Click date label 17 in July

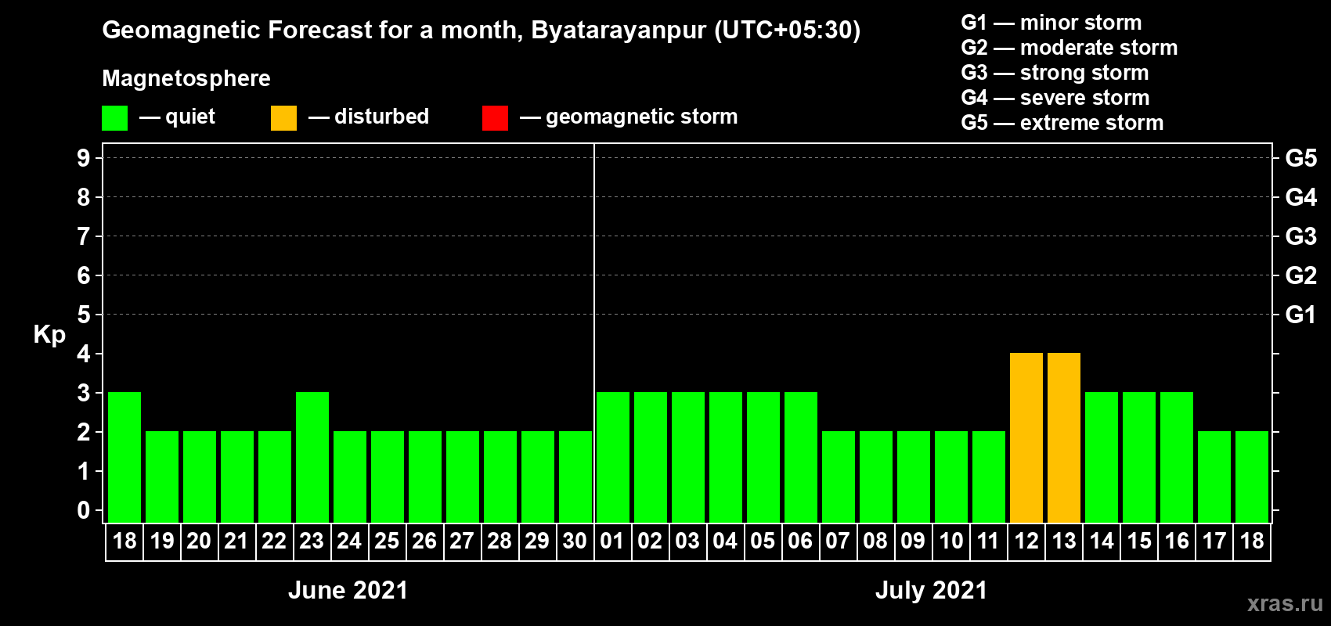1214,541
